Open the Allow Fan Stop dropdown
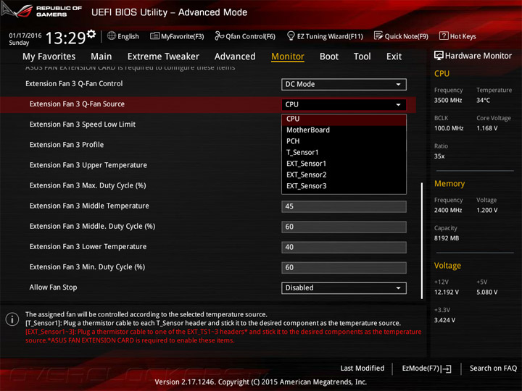 point(344,288)
